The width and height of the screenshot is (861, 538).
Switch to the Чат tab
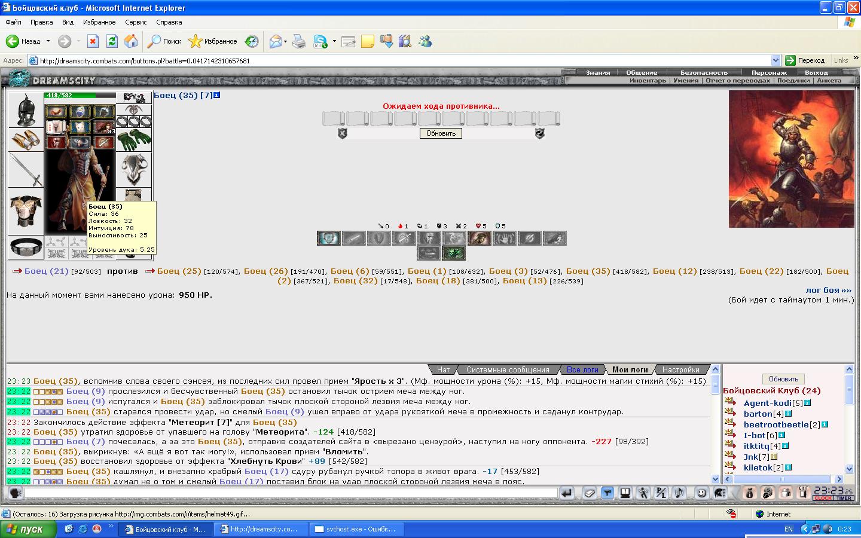(x=443, y=369)
